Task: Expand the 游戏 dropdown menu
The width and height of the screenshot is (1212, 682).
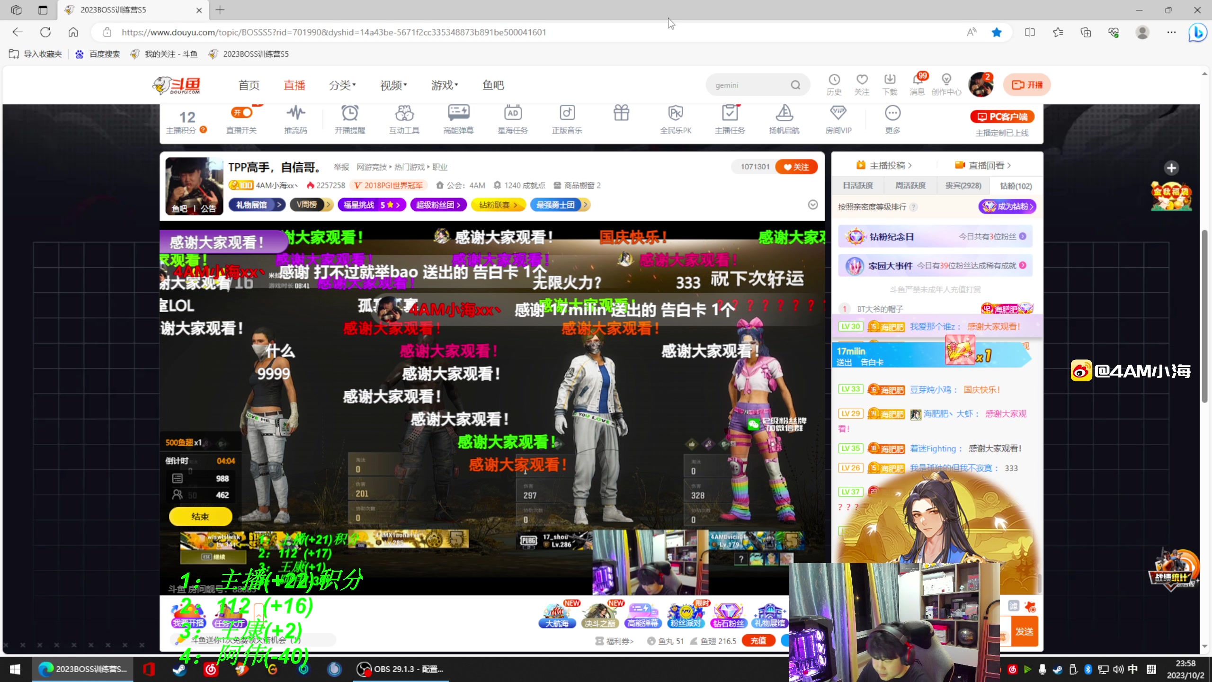Action: [444, 85]
